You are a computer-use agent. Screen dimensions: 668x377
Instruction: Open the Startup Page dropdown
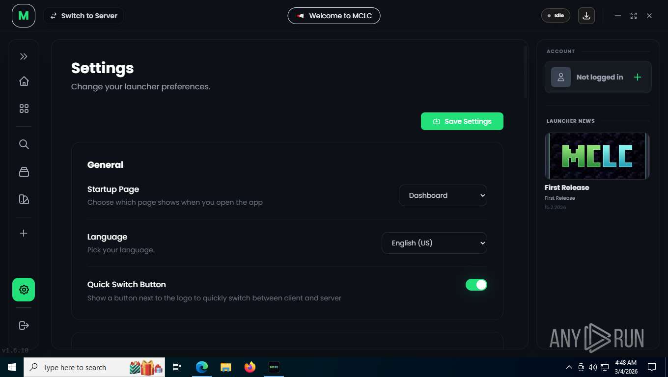443,195
